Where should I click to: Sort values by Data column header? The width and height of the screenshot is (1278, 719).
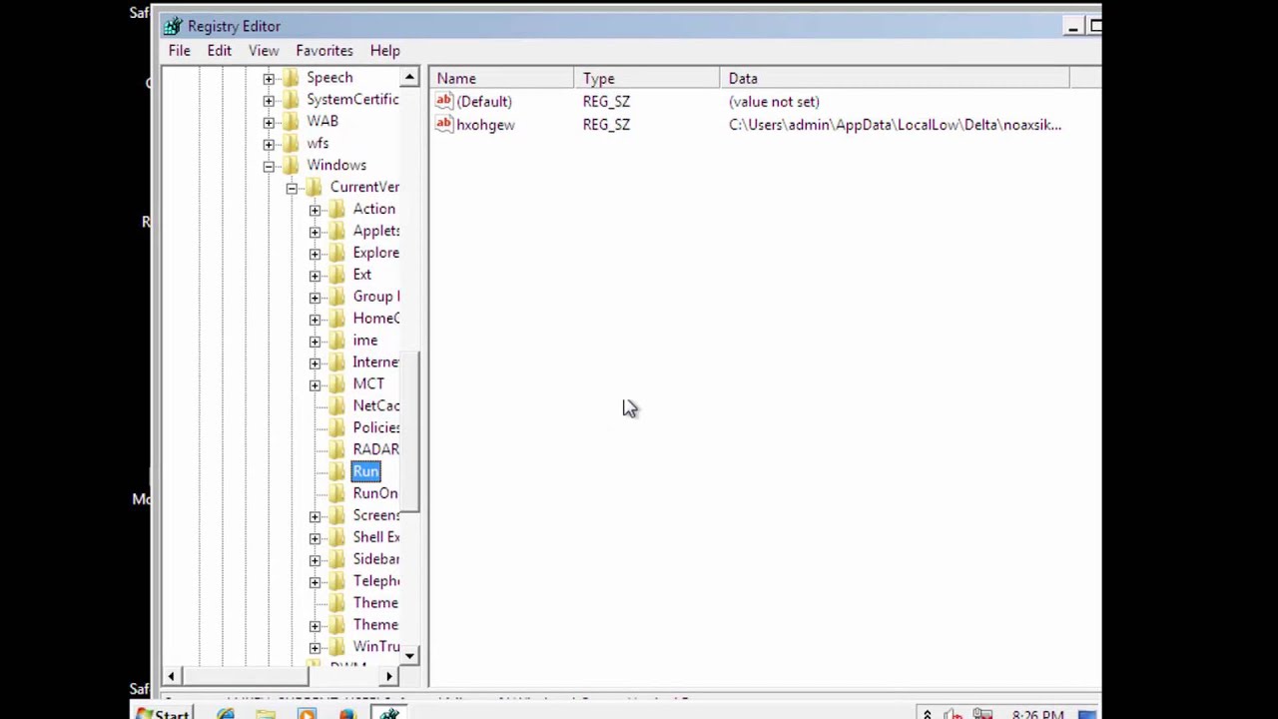[x=895, y=78]
